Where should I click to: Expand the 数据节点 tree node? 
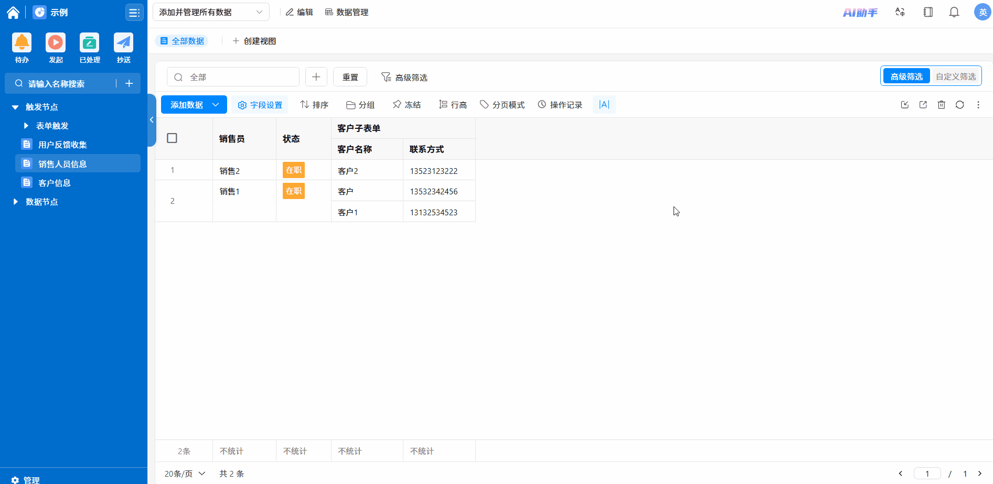point(15,202)
